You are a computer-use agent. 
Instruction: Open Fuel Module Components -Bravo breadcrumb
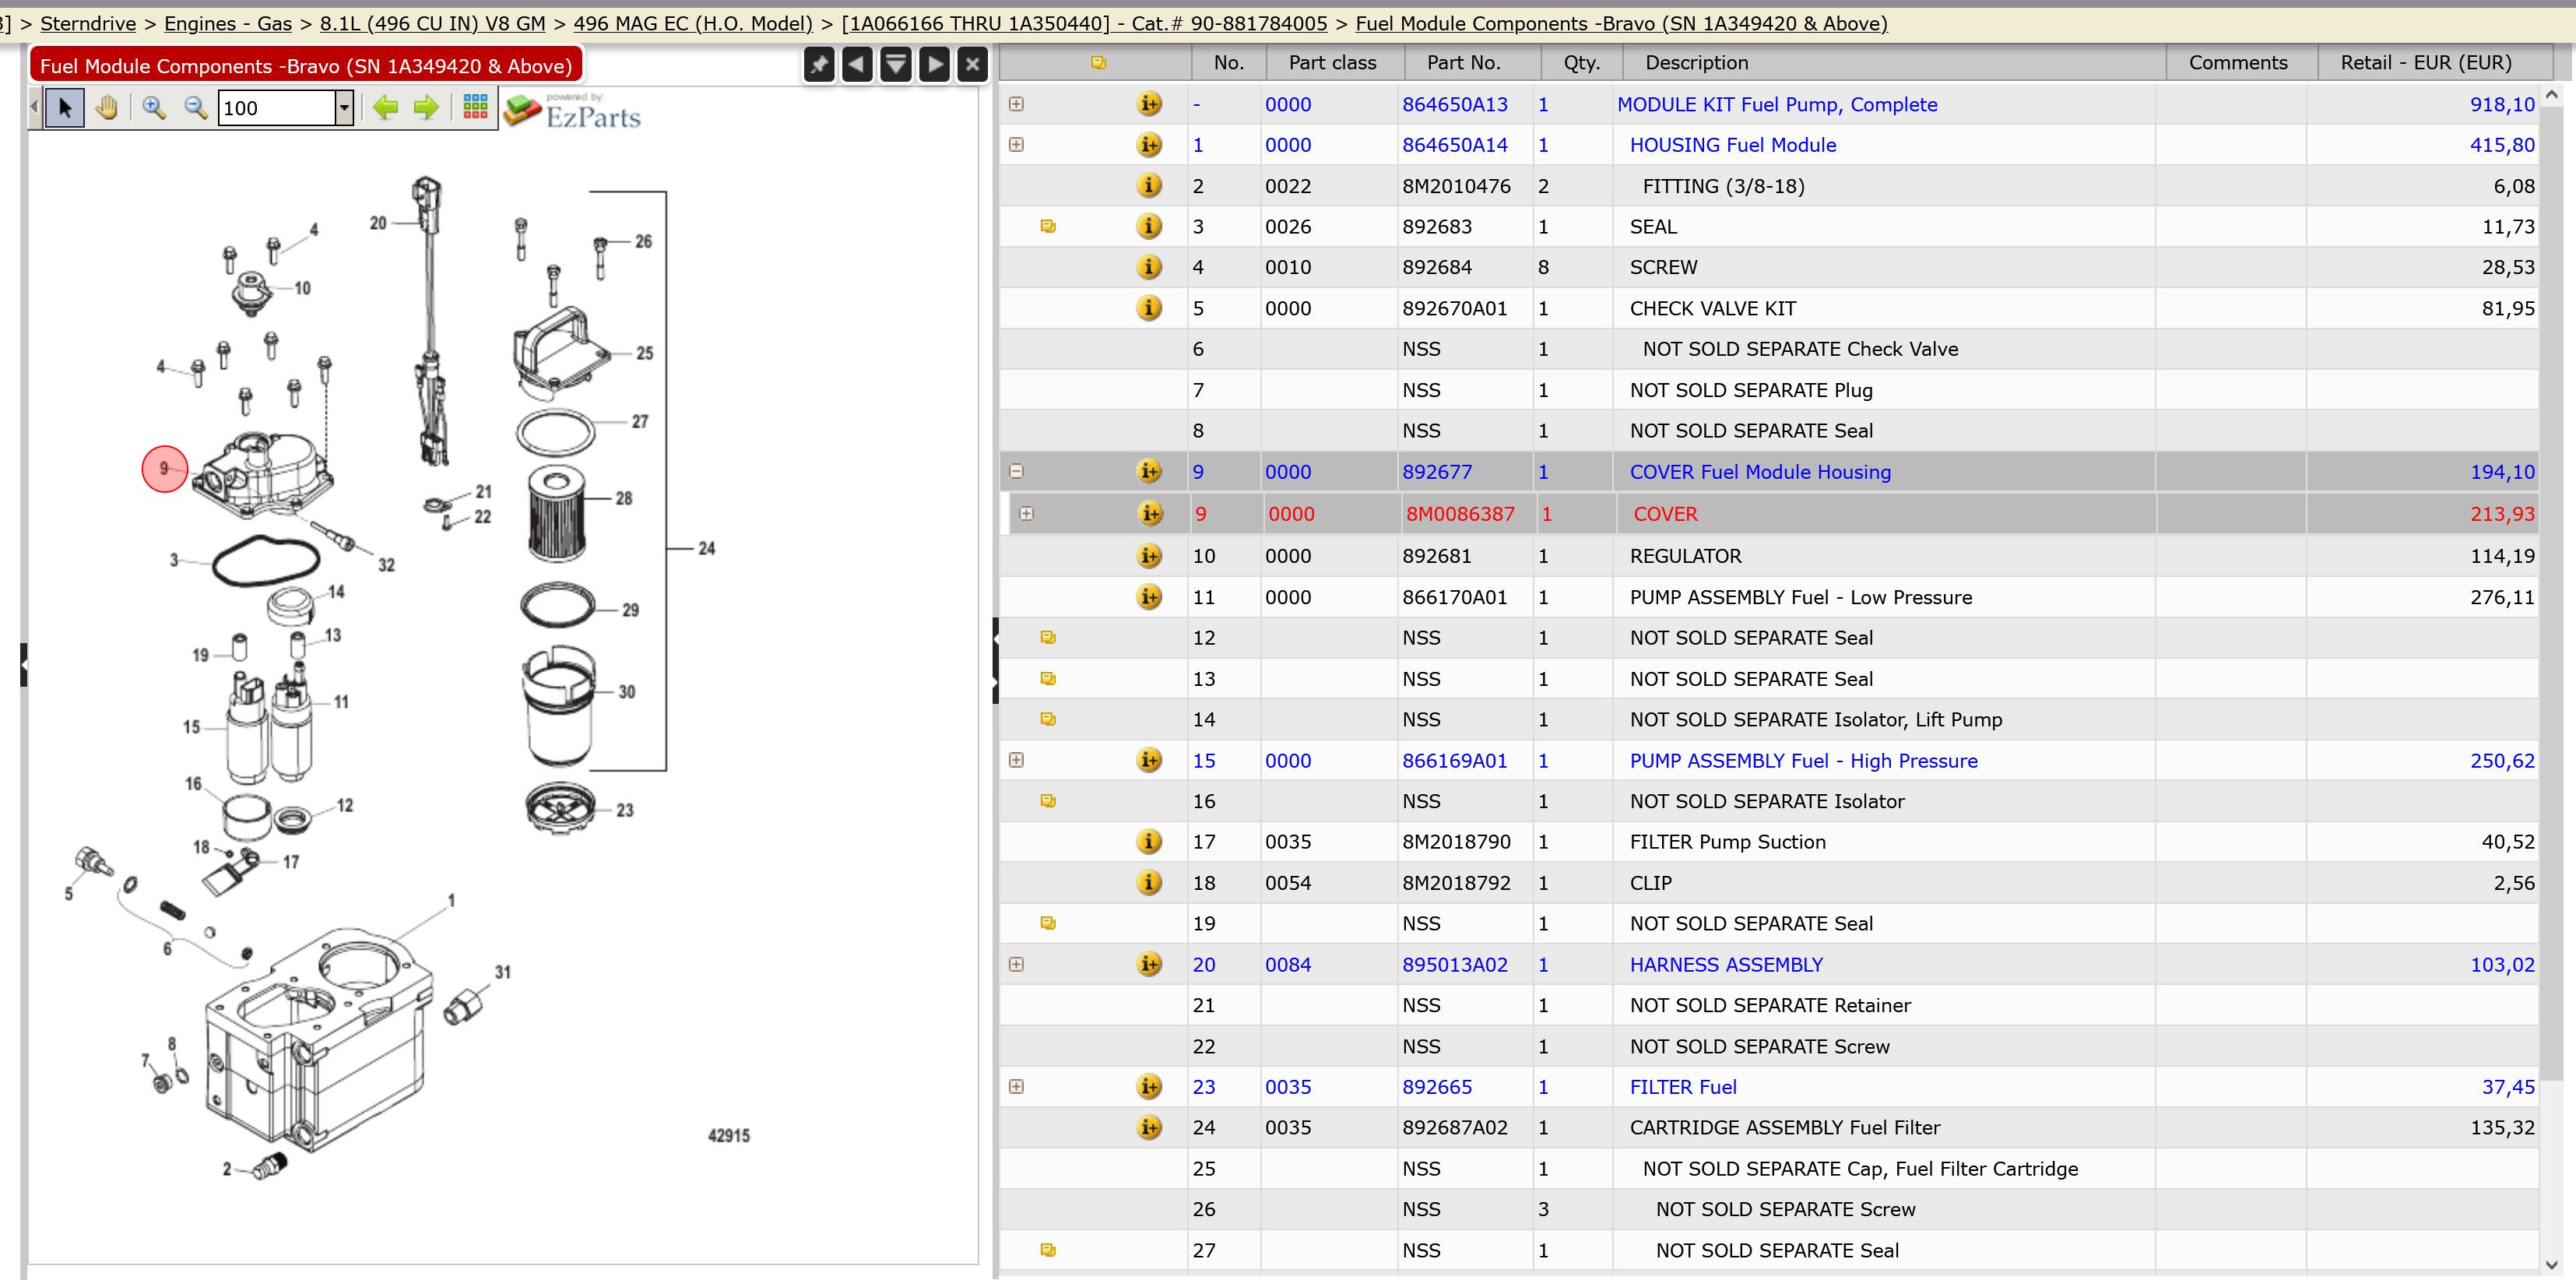[1621, 23]
